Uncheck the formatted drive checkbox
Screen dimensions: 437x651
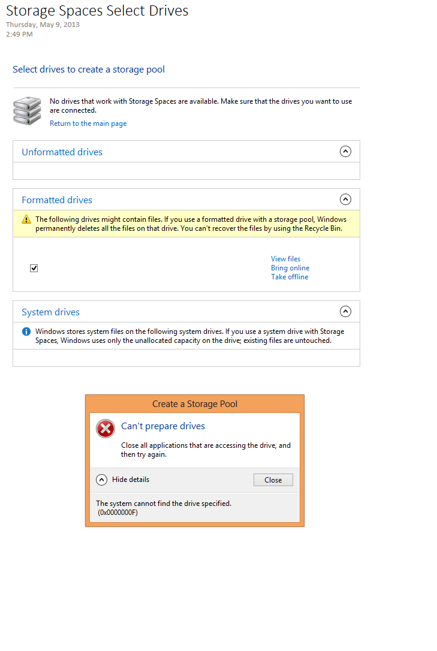click(x=34, y=268)
